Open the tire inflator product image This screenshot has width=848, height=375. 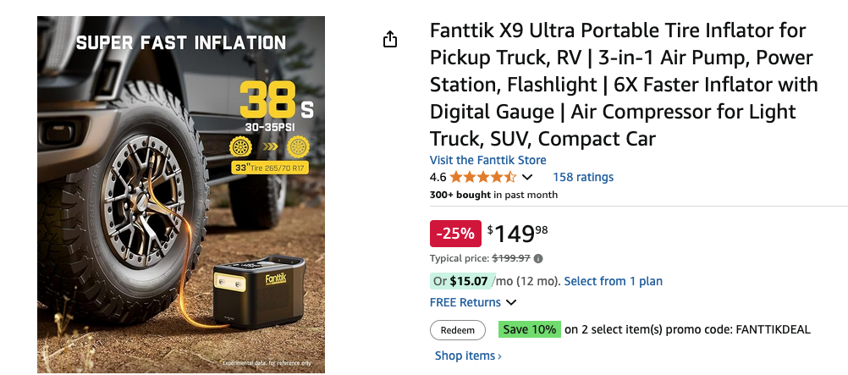pyautogui.click(x=181, y=195)
